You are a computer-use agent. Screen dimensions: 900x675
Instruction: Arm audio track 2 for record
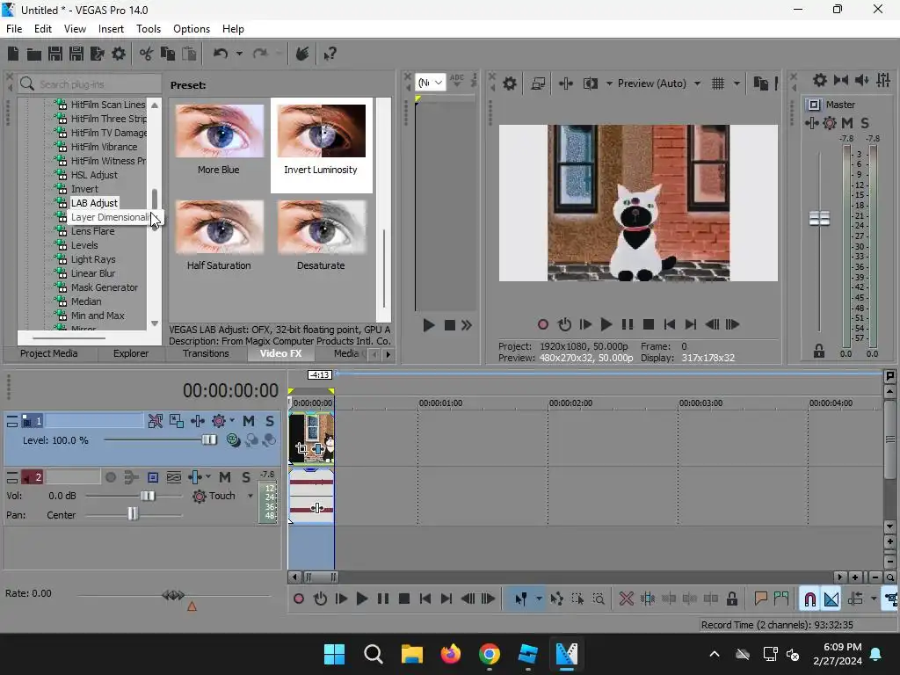111,477
